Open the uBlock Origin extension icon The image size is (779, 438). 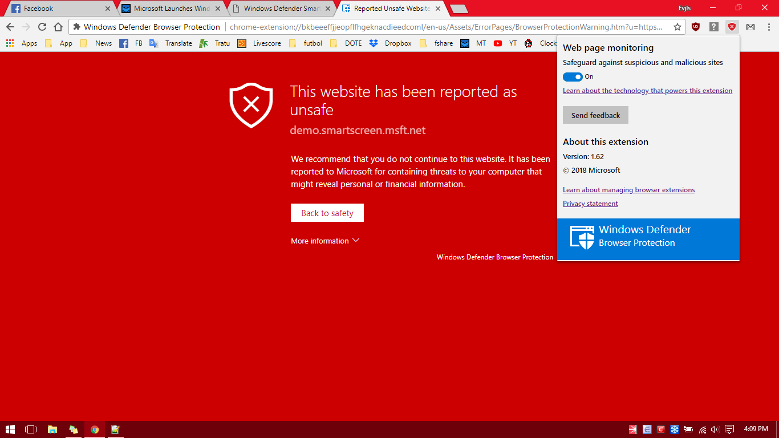click(696, 27)
